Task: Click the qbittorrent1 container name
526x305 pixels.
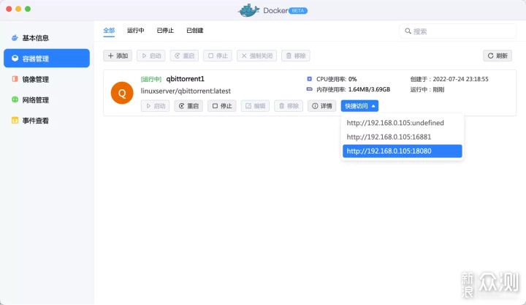Action: tap(185, 79)
